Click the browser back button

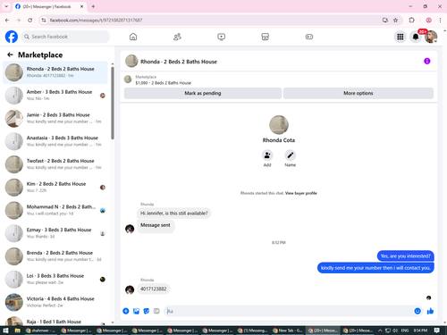pos(7,21)
